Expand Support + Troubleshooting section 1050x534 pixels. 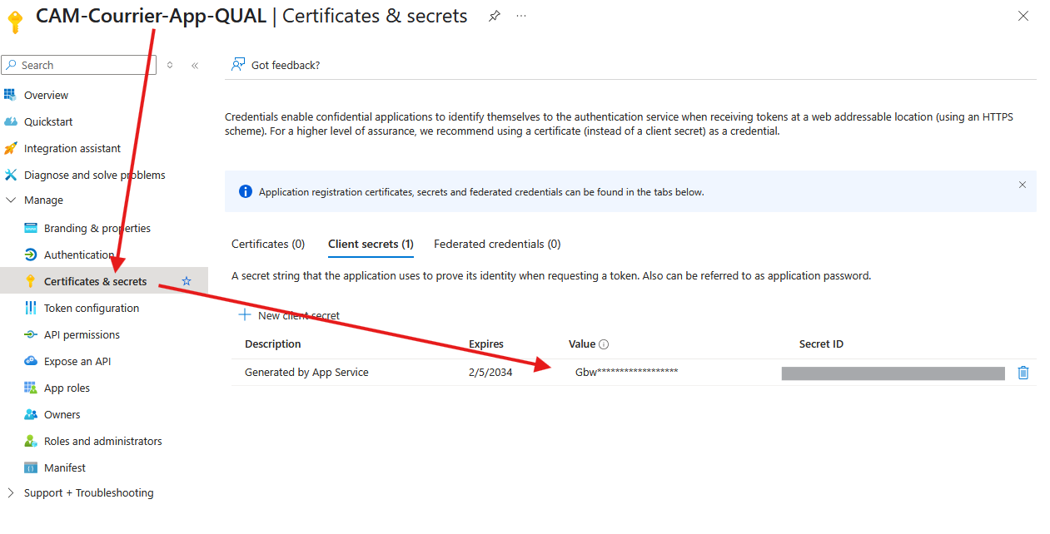click(x=11, y=493)
